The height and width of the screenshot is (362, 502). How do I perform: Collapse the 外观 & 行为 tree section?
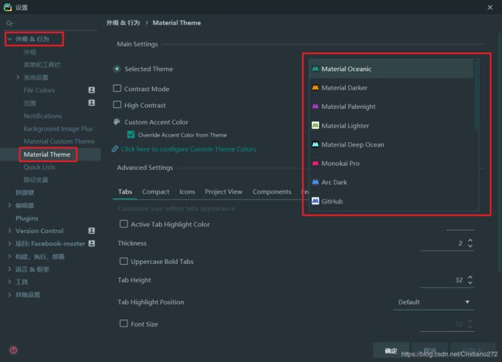point(9,39)
